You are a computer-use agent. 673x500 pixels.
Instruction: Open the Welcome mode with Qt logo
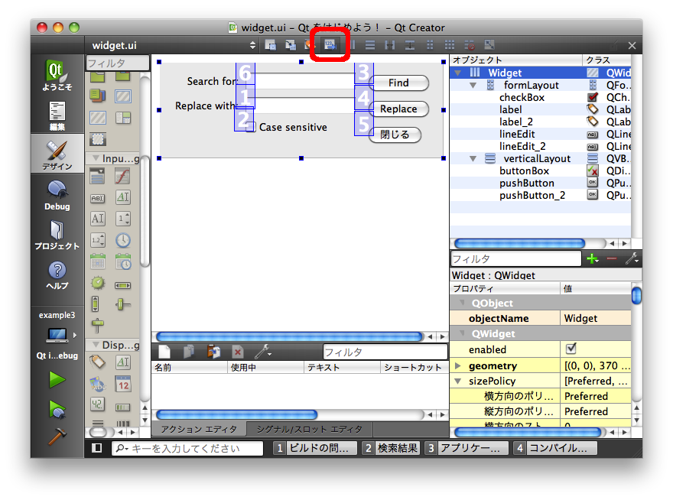pyautogui.click(x=57, y=76)
